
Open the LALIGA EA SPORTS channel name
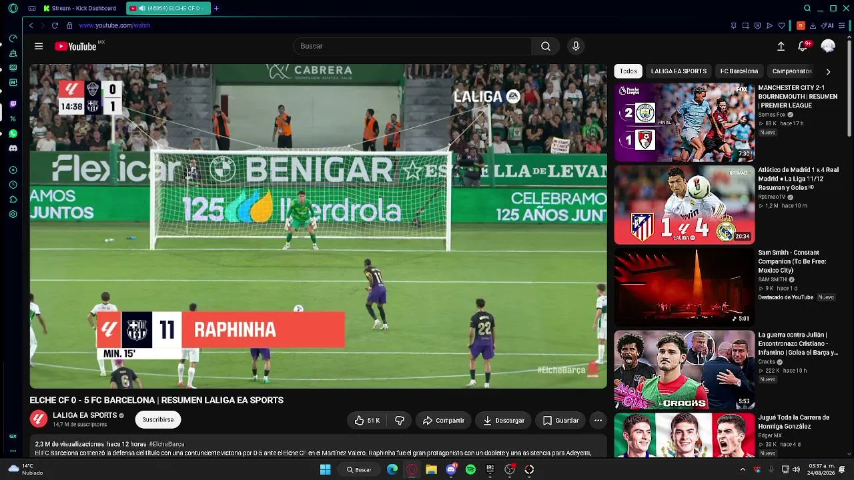(85, 415)
